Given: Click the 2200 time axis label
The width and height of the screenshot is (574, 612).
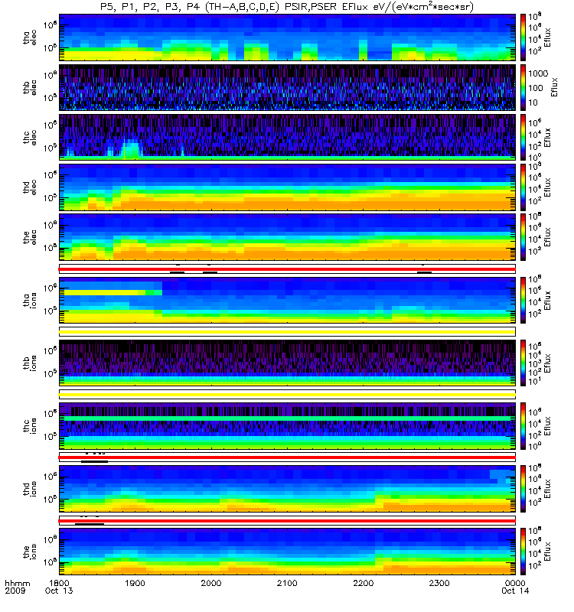Looking at the screenshot, I should coord(363,583).
